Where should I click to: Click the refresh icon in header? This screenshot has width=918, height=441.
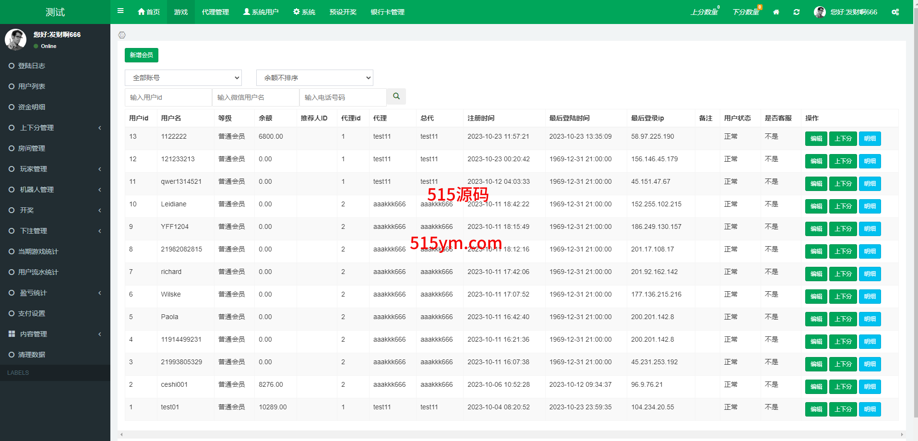click(797, 12)
